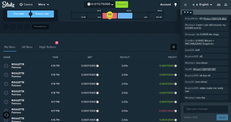Open the Plinko:1,589,576,862 chat link

click(215, 19)
